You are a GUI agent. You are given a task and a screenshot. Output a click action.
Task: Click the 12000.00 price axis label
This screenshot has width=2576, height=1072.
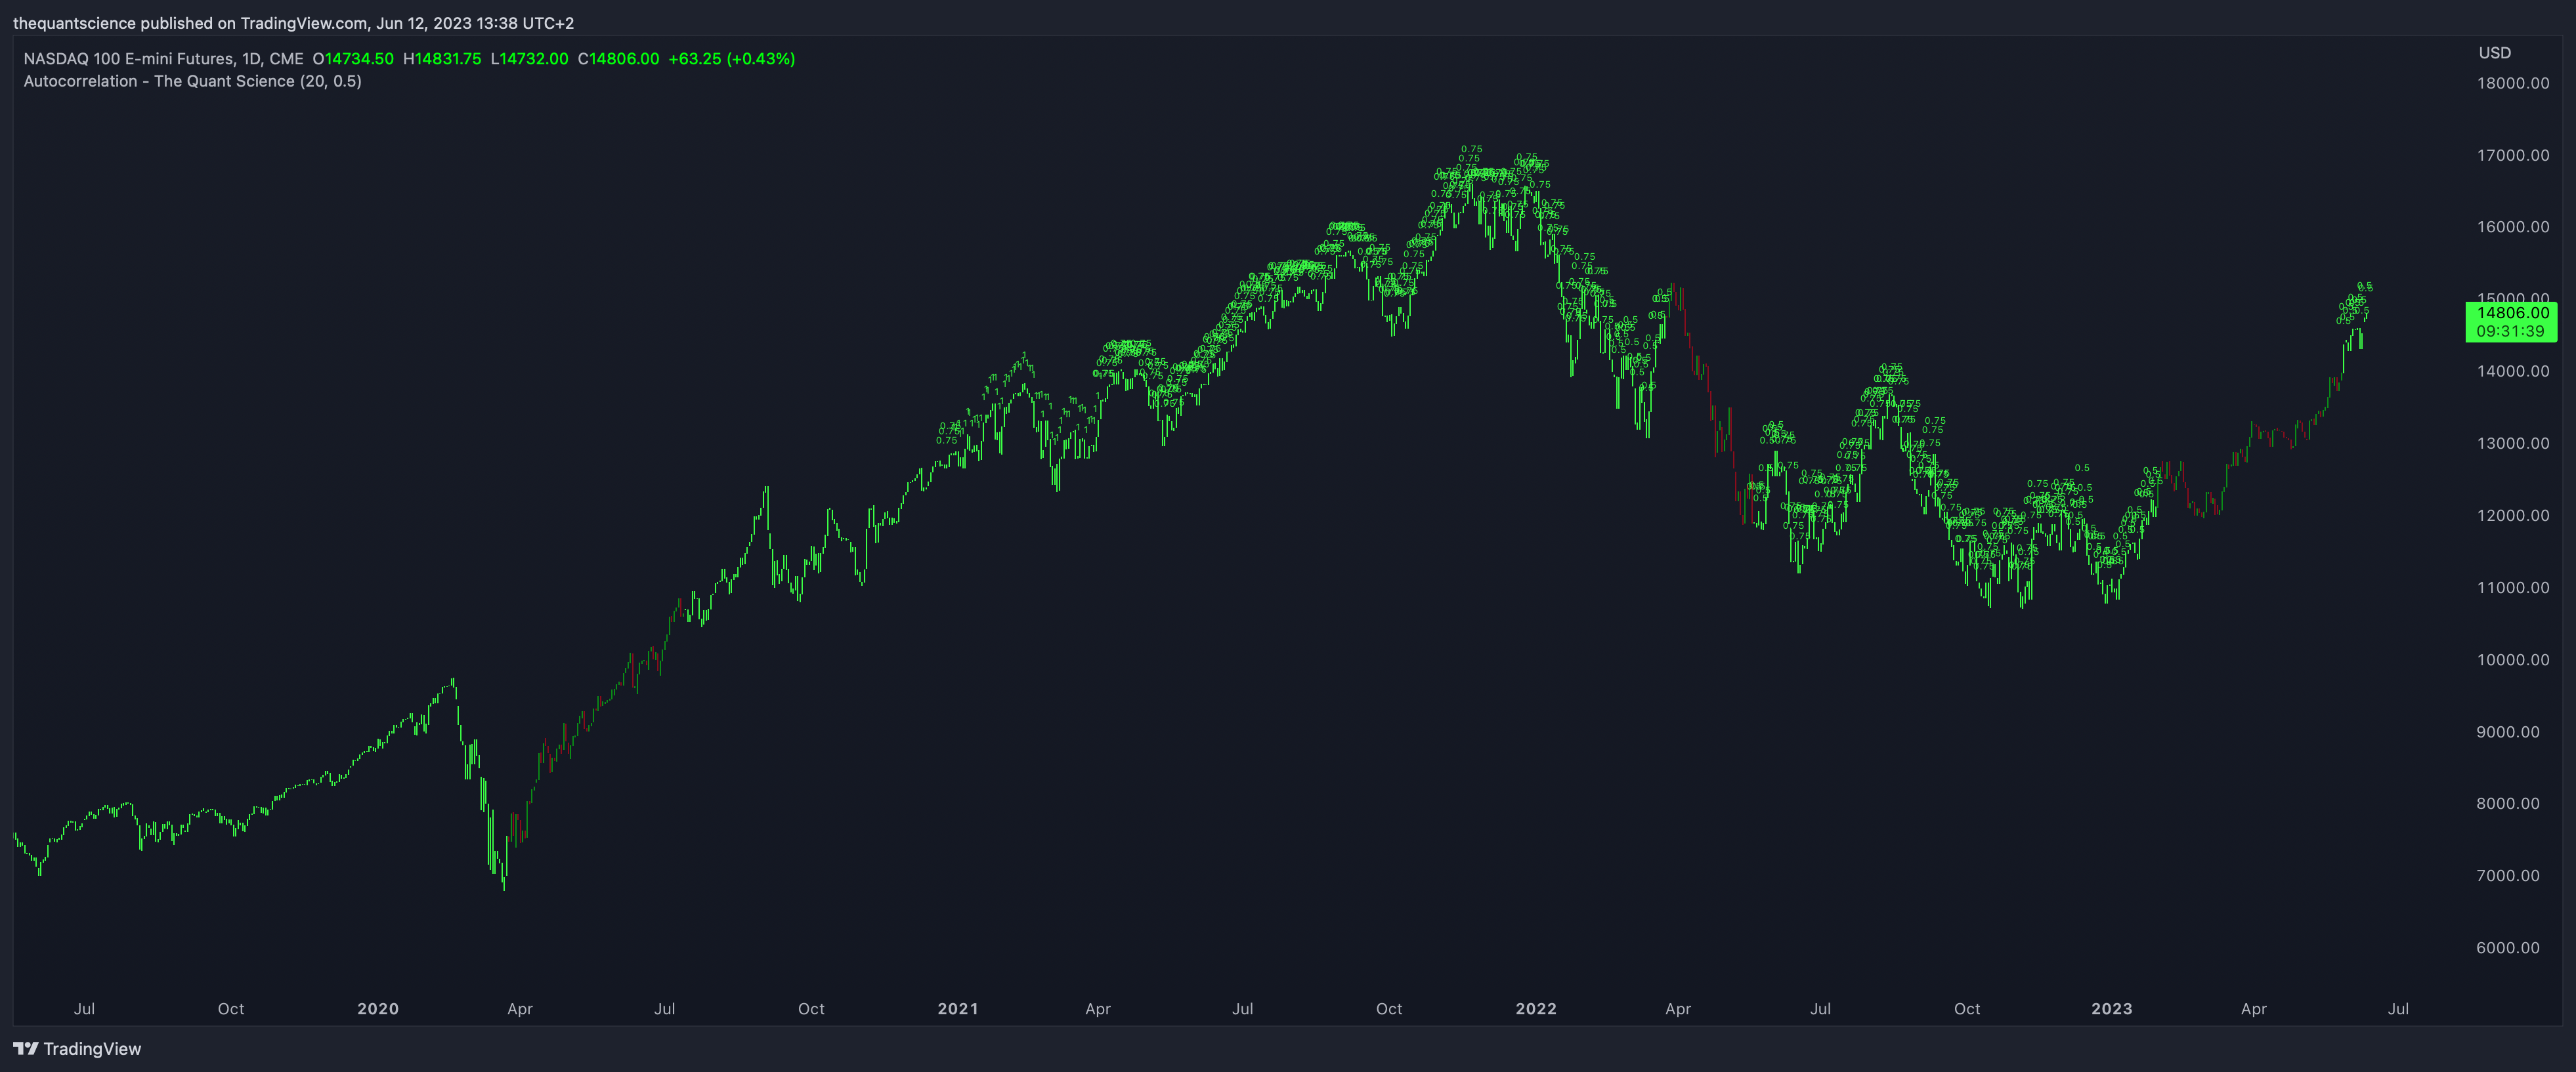[x=2513, y=516]
